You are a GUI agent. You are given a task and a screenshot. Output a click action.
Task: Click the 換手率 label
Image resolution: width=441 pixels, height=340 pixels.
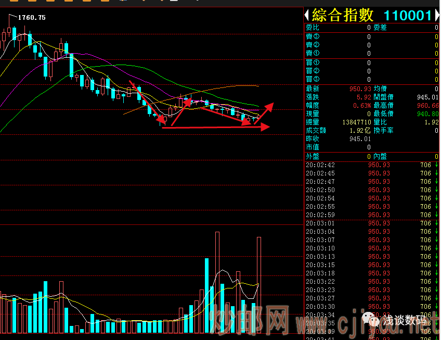(x=384, y=131)
